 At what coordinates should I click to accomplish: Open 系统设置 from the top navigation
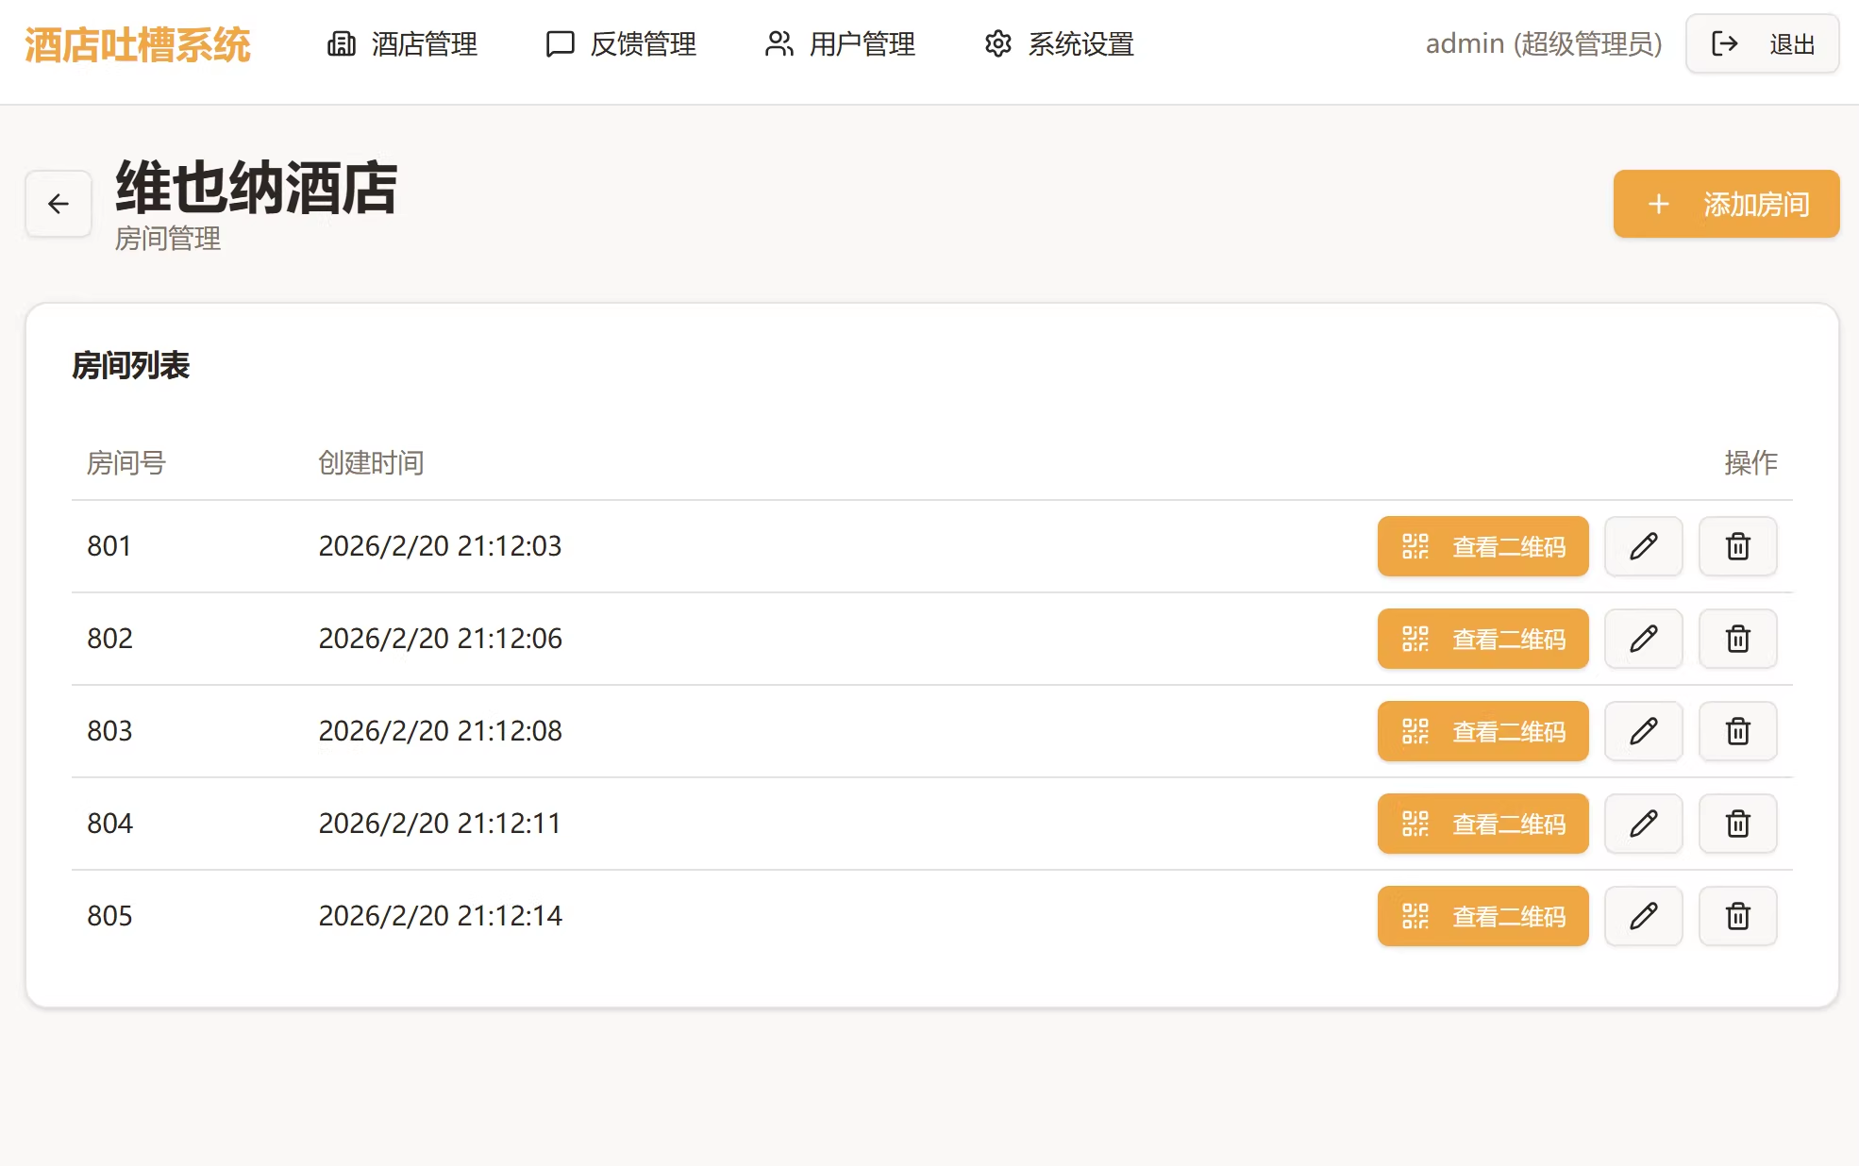pos(1059,44)
